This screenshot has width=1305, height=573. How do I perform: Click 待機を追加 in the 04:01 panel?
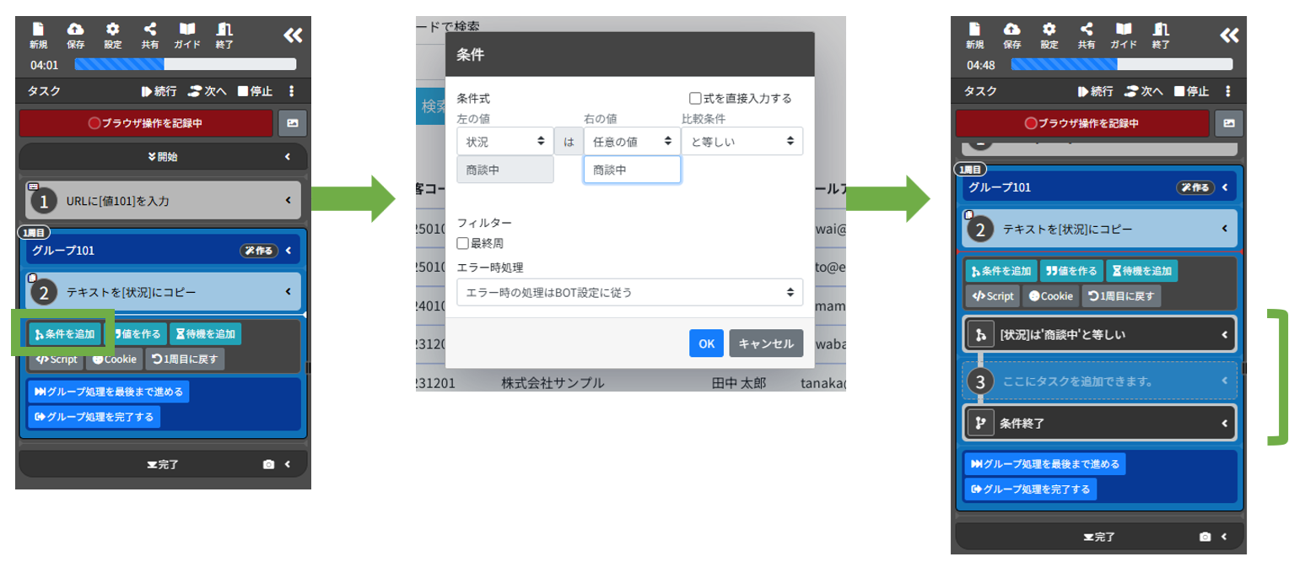point(206,334)
